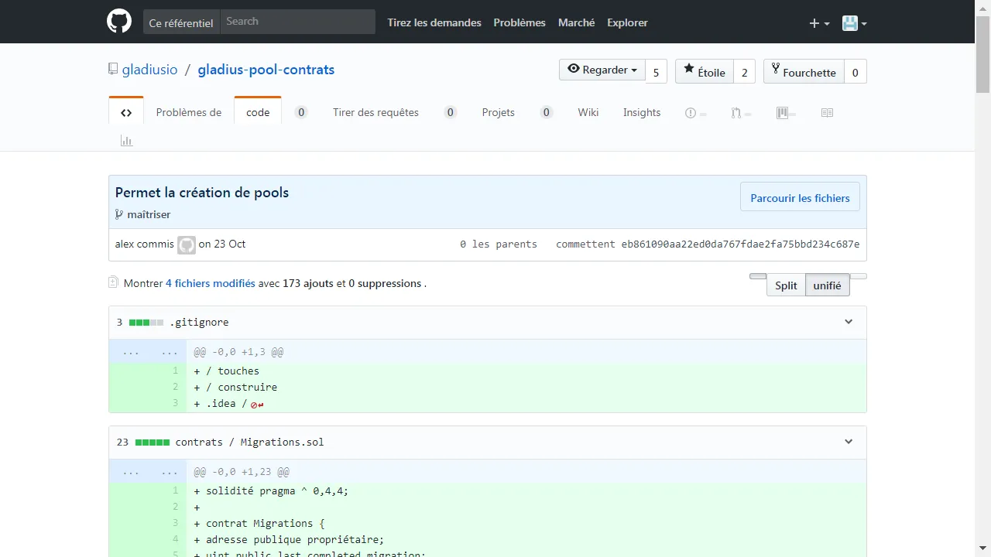Screen dimensions: 991x557
Task: Select the unifié diff view
Action: 827,285
